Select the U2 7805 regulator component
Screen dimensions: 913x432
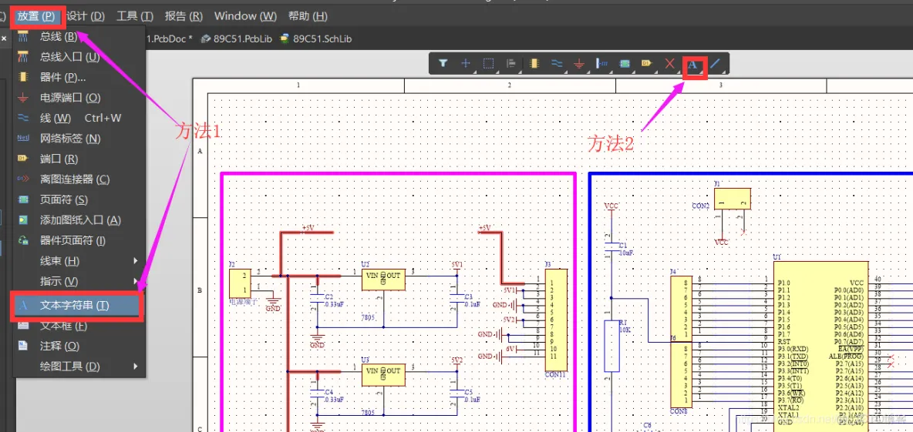click(383, 279)
